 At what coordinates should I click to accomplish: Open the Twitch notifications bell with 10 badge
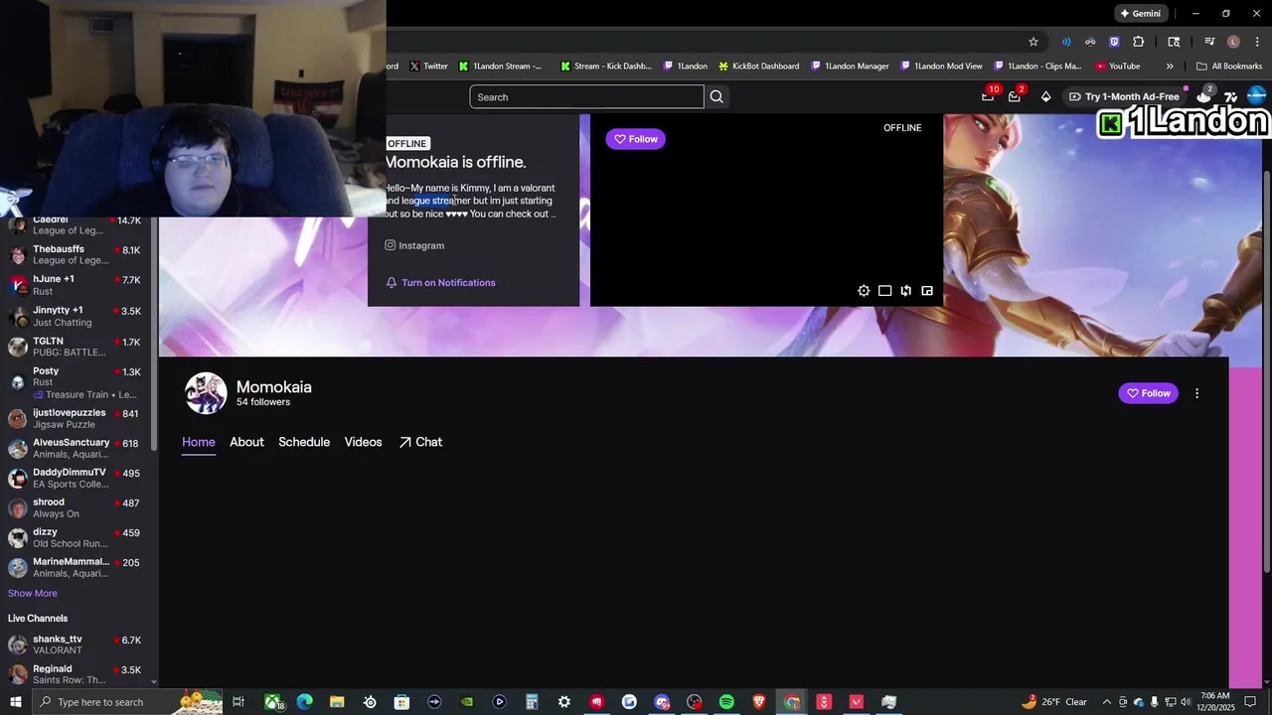click(x=988, y=96)
